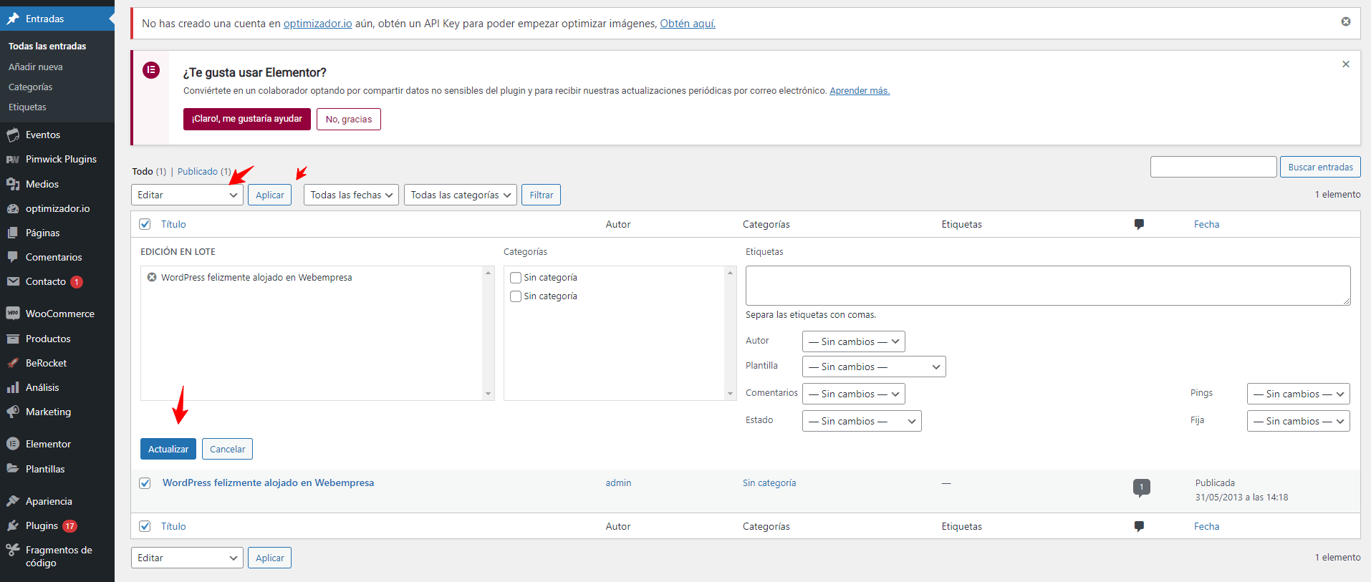Open the WordPress felizmente alojado en Webempresa post link
This screenshot has height=582, width=1371.
pos(268,483)
